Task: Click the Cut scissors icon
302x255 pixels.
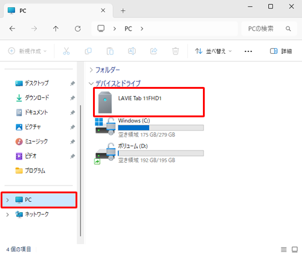Action: coord(66,51)
